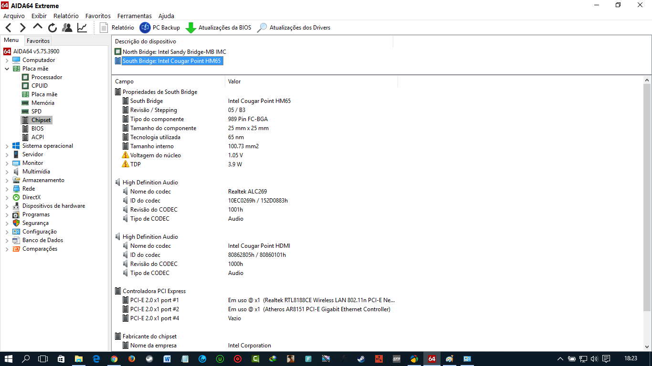Click the Realtek ALC269 codec value
This screenshot has height=366, width=652.
247,192
